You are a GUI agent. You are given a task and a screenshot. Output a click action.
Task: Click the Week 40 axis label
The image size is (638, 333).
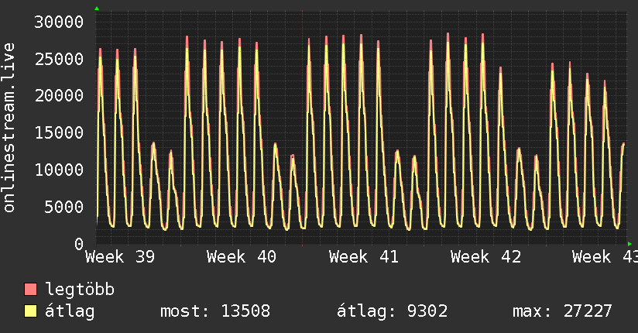(242, 257)
